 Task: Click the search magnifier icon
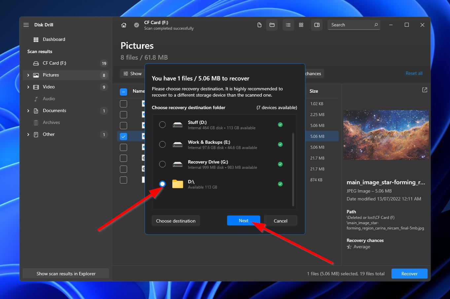(376, 25)
